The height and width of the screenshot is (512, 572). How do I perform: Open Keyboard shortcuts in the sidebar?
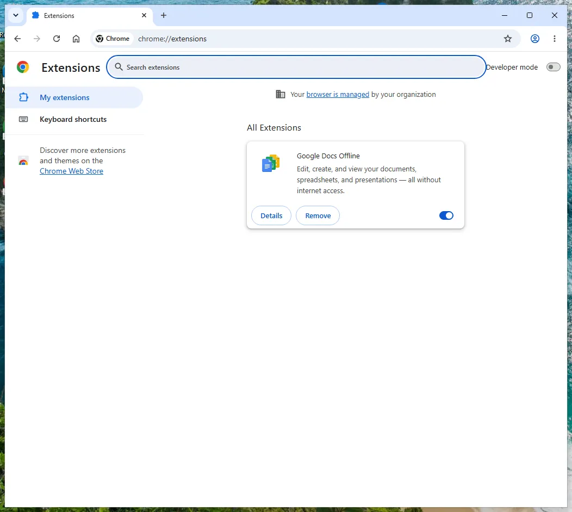[74, 119]
